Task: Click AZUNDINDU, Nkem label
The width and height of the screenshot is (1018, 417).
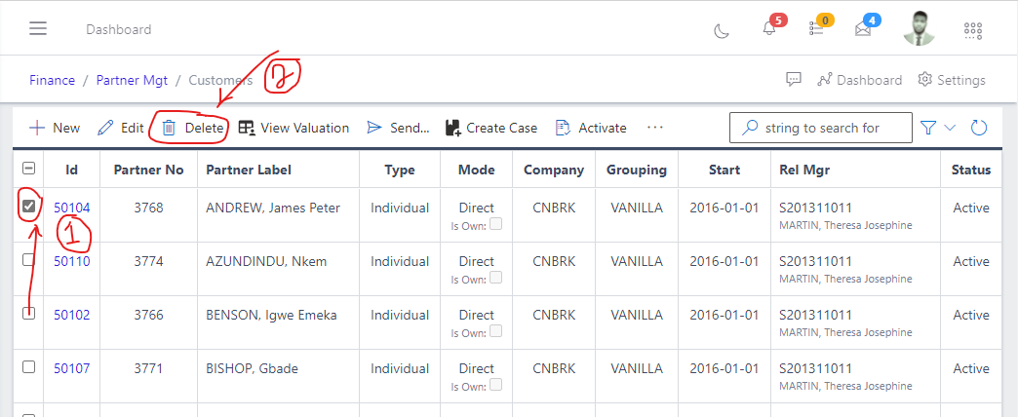Action: (266, 261)
